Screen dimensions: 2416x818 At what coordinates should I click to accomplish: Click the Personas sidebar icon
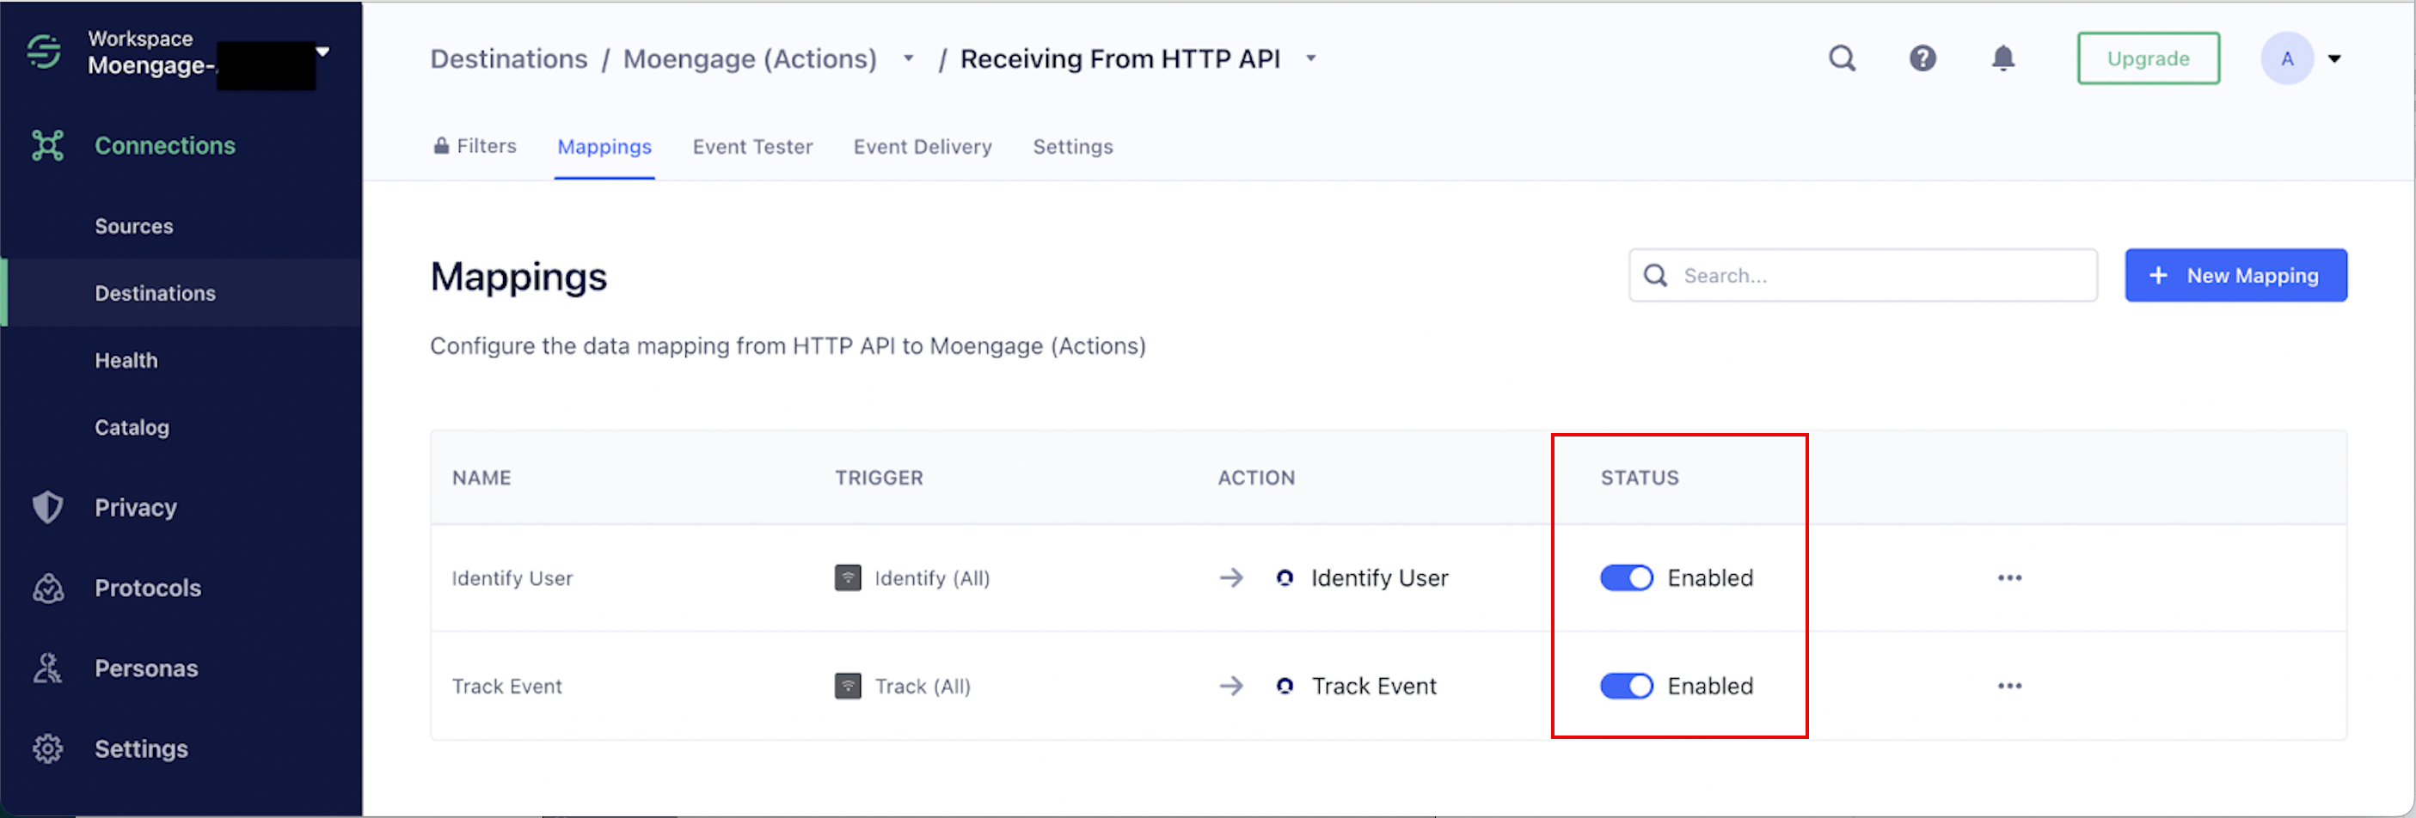tap(48, 669)
